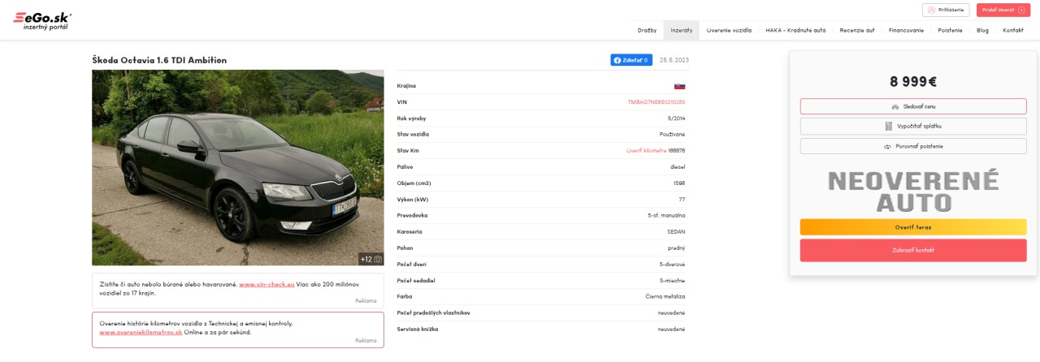Click the Slovak flag in Krajina row
The height and width of the screenshot is (362, 1040).
[680, 86]
